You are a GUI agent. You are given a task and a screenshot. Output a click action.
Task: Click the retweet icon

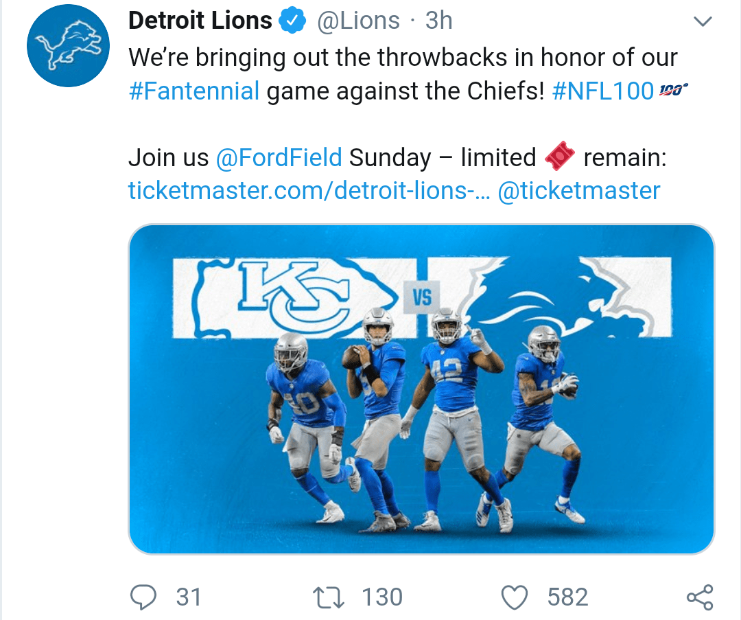(x=328, y=597)
